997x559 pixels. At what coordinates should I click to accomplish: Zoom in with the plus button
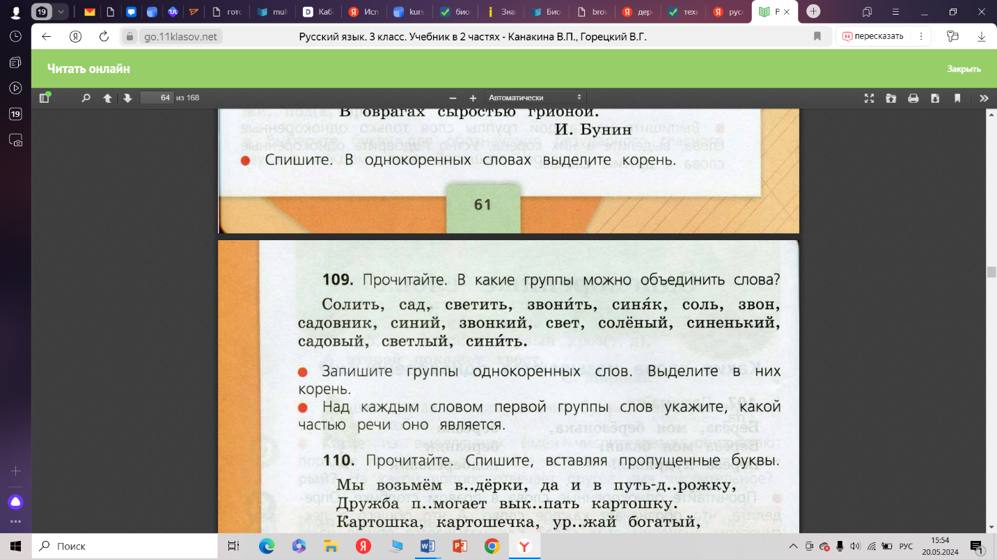pyautogui.click(x=473, y=98)
